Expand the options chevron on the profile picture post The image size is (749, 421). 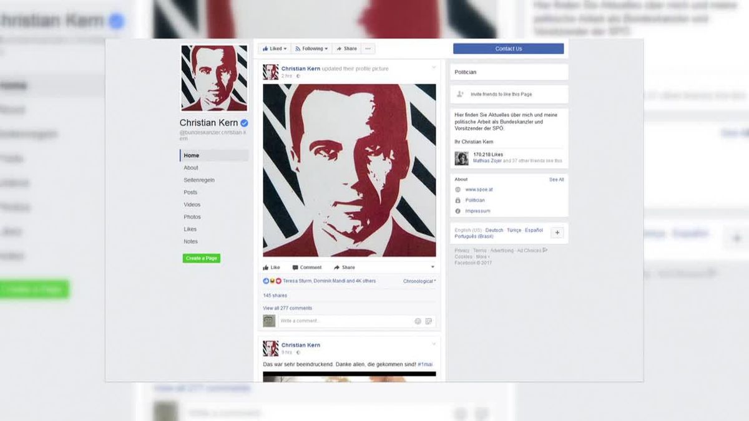(x=434, y=67)
